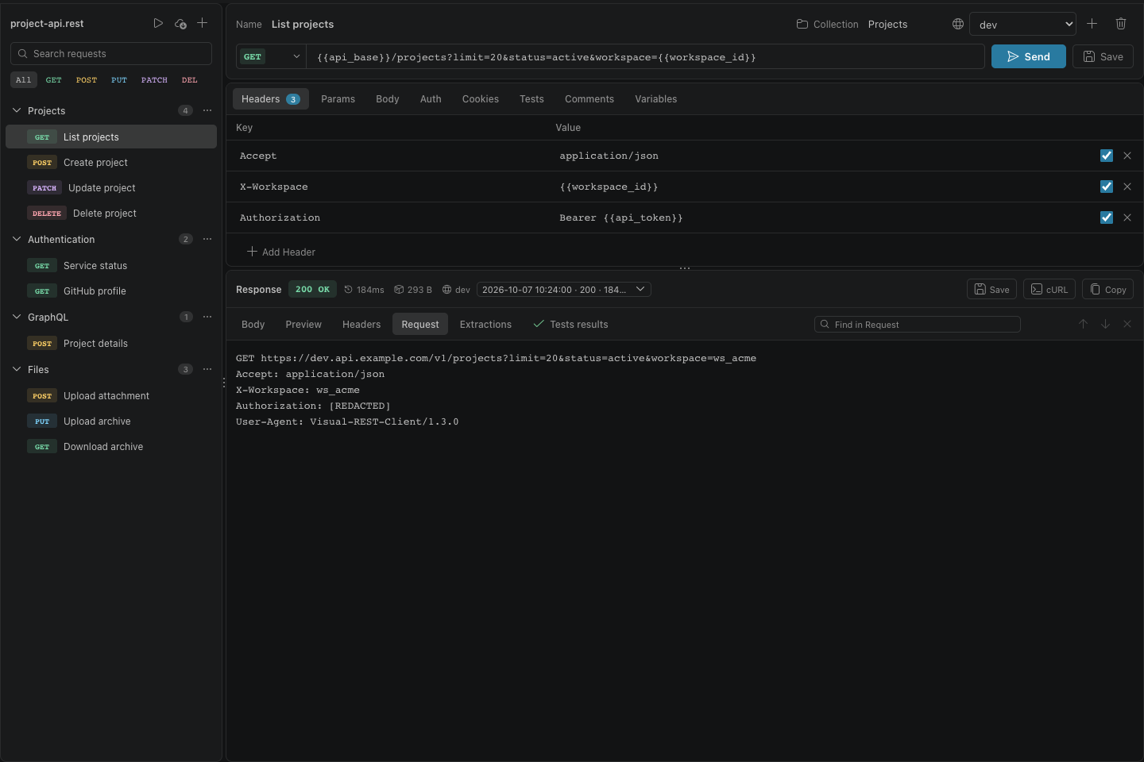
Task: Filter requests by PUT method
Action: [119, 79]
